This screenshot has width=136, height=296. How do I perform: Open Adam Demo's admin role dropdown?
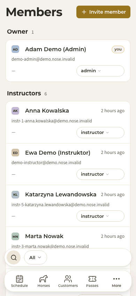tap(100, 71)
